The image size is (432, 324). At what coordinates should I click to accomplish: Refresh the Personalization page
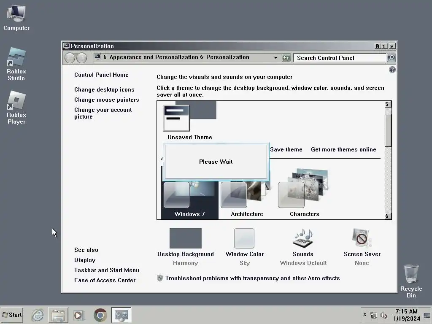(x=286, y=58)
